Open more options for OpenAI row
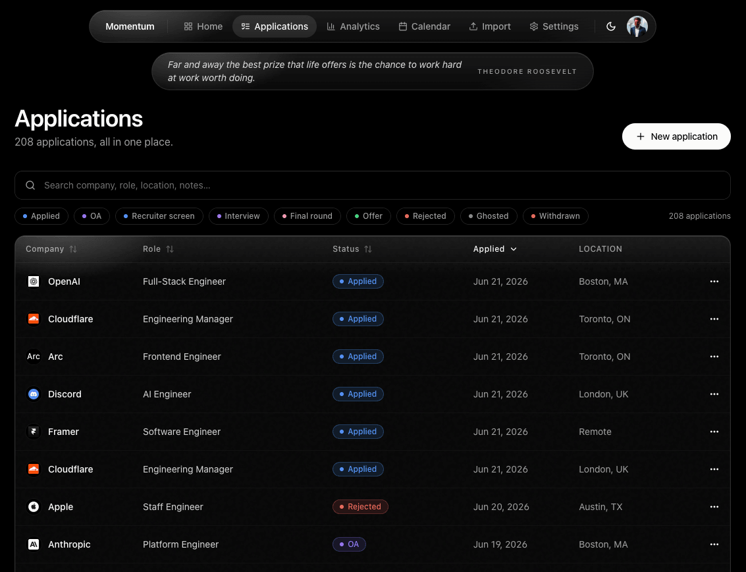This screenshot has width=746, height=572. pos(714,281)
